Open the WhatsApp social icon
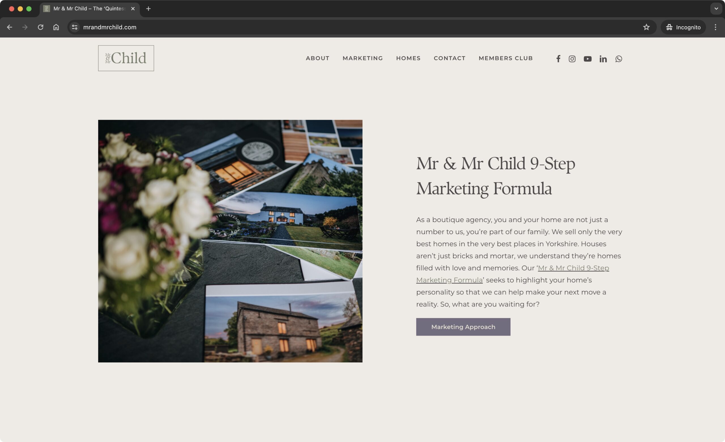 619,59
